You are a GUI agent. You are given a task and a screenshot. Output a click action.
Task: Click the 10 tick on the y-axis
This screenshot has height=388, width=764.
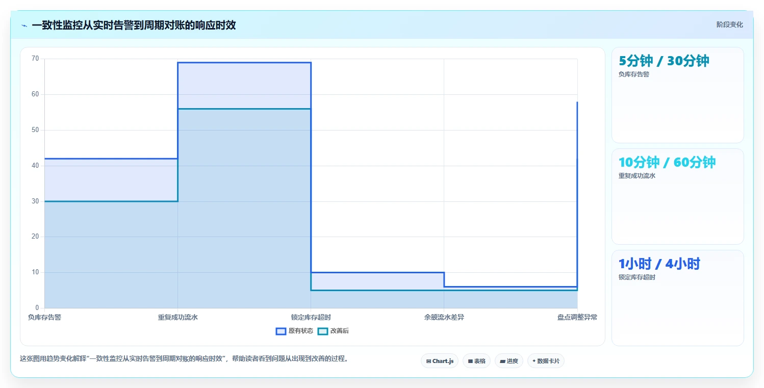coord(35,272)
